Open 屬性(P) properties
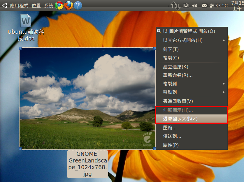 click(192, 145)
